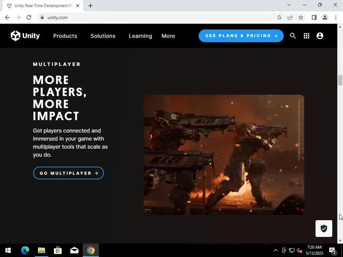343x257 pixels.
Task: Open the Products menu
Action: click(65, 36)
